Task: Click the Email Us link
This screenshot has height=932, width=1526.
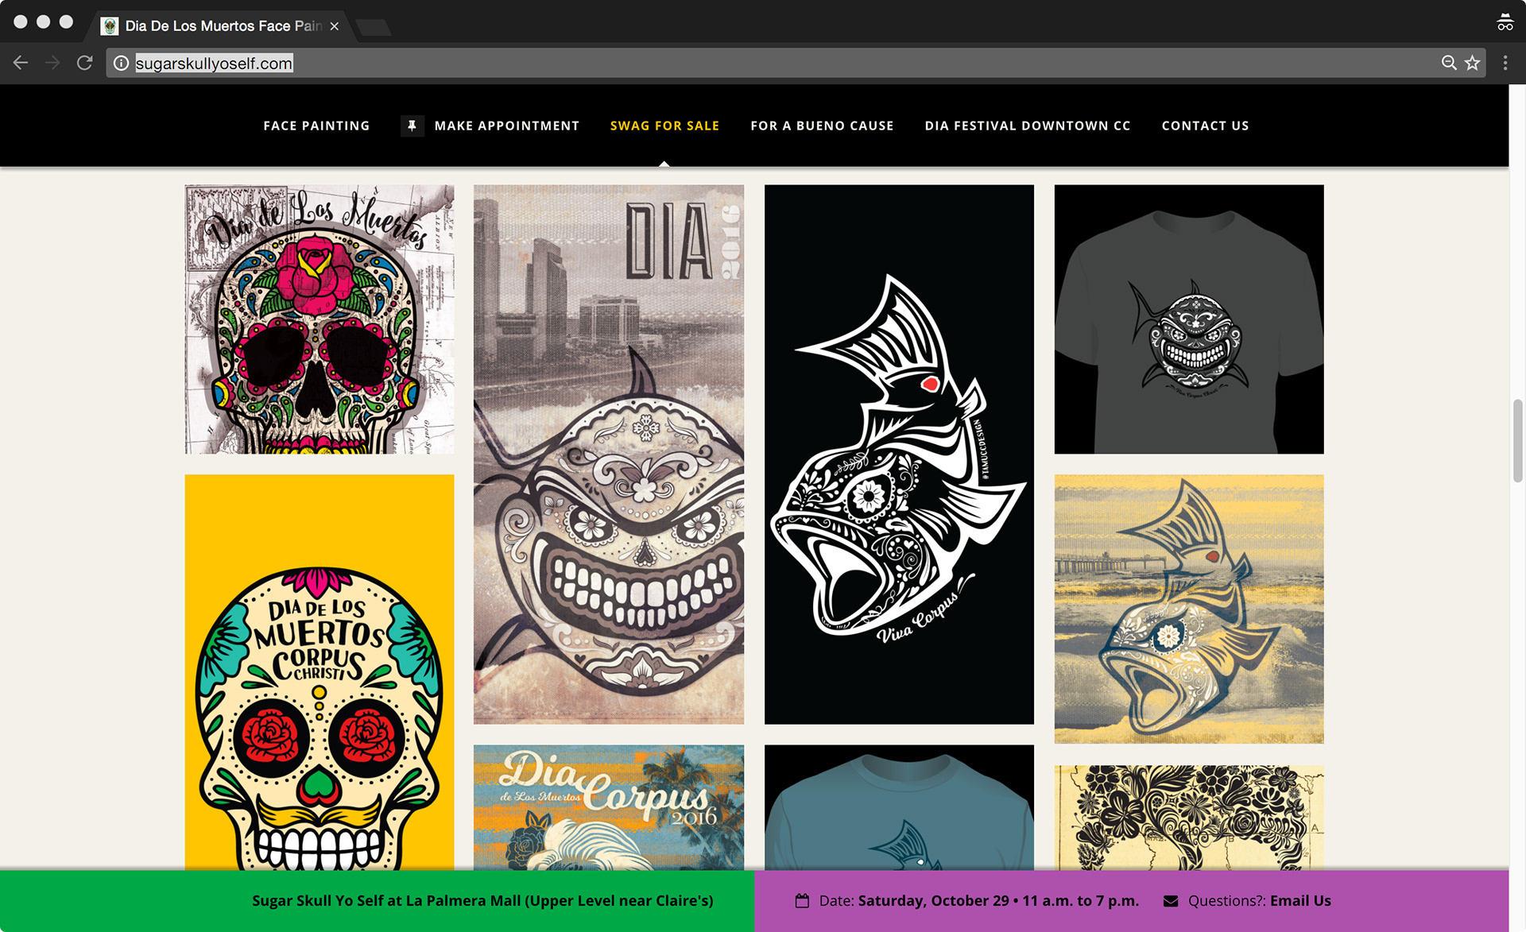Action: point(1299,900)
